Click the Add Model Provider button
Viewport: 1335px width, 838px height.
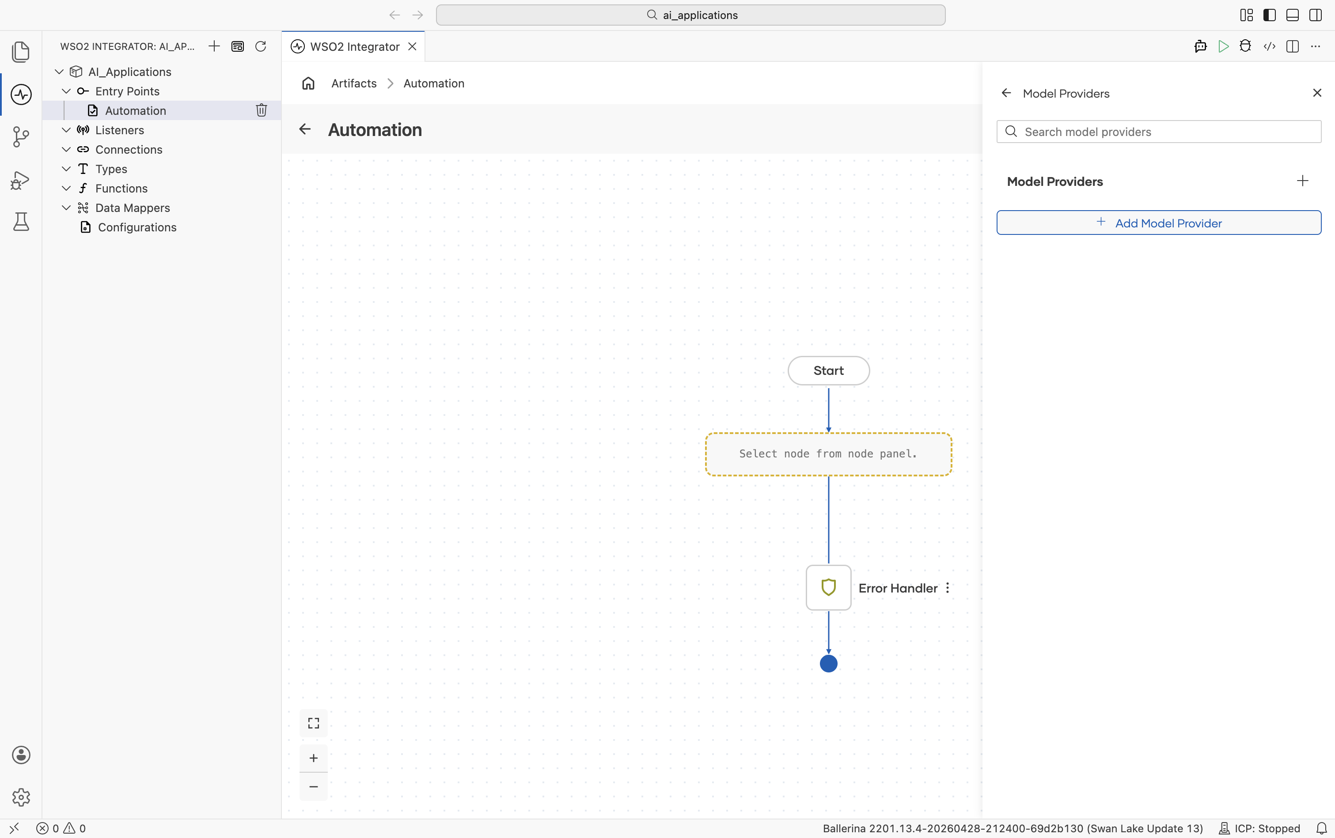1159,223
